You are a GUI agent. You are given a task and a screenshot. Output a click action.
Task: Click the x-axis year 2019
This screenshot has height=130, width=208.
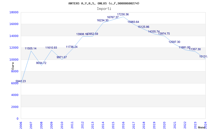[154, 125]
